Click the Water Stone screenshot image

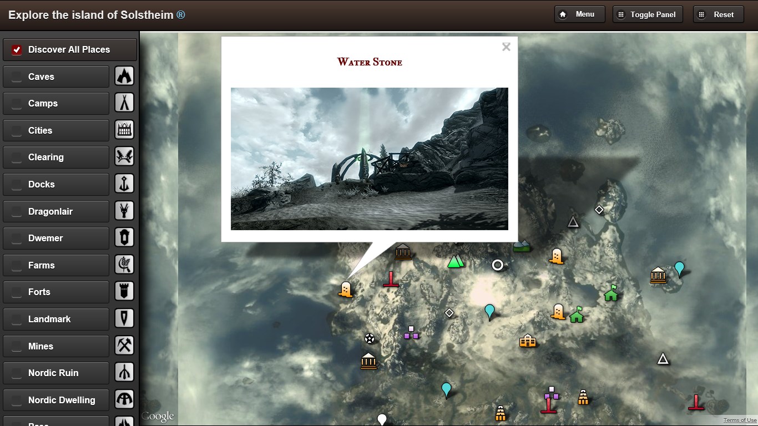click(370, 159)
